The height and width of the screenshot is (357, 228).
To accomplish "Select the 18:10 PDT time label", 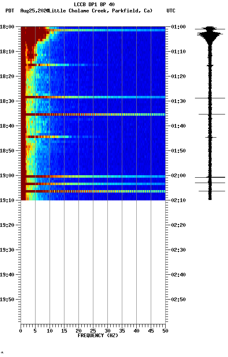I will tap(7, 52).
